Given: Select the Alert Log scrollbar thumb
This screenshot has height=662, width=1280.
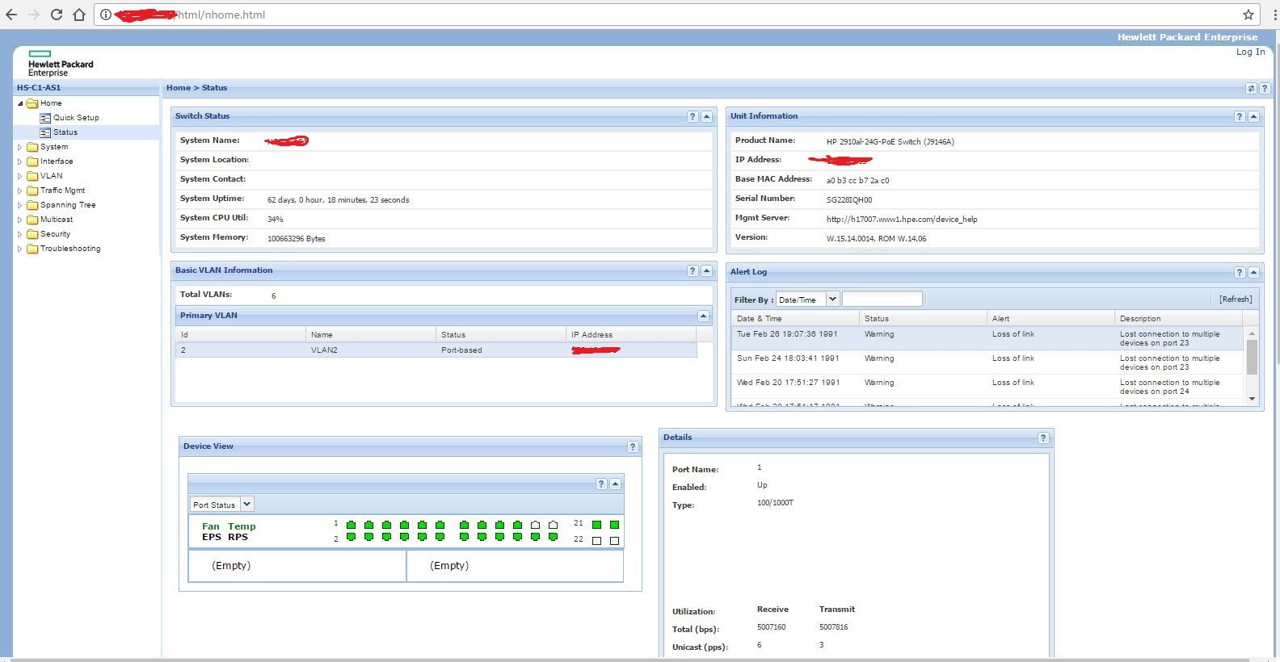Looking at the screenshot, I should click(x=1252, y=358).
